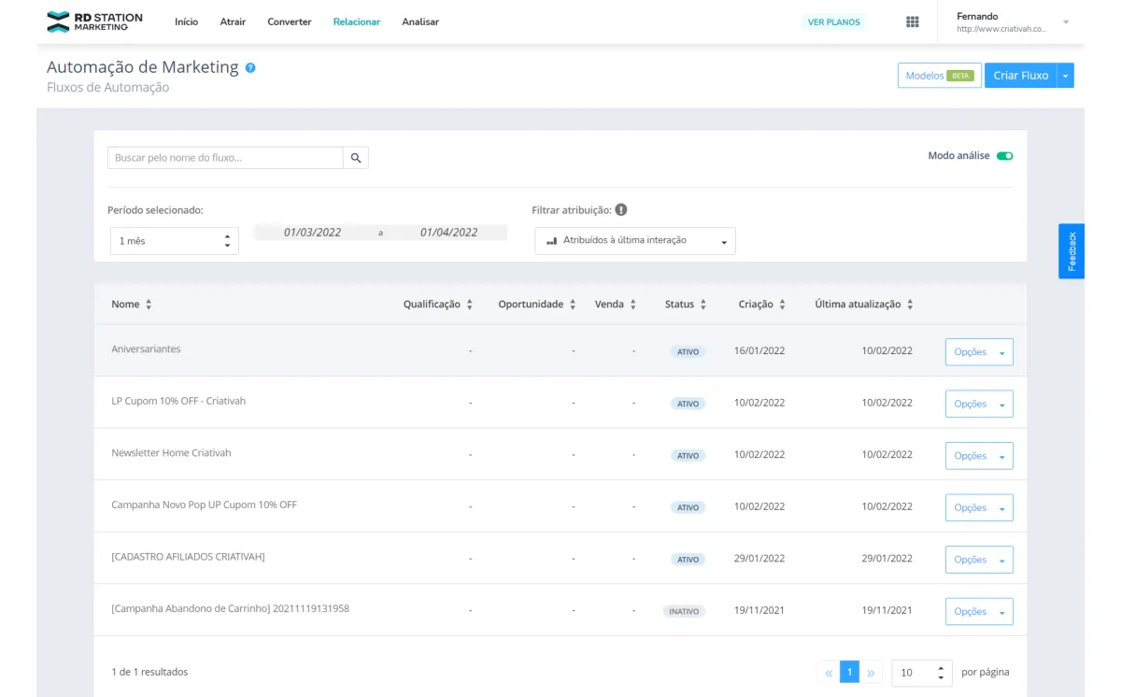This screenshot has width=1121, height=697.
Task: Sort by Status column arrows
Action: point(703,305)
